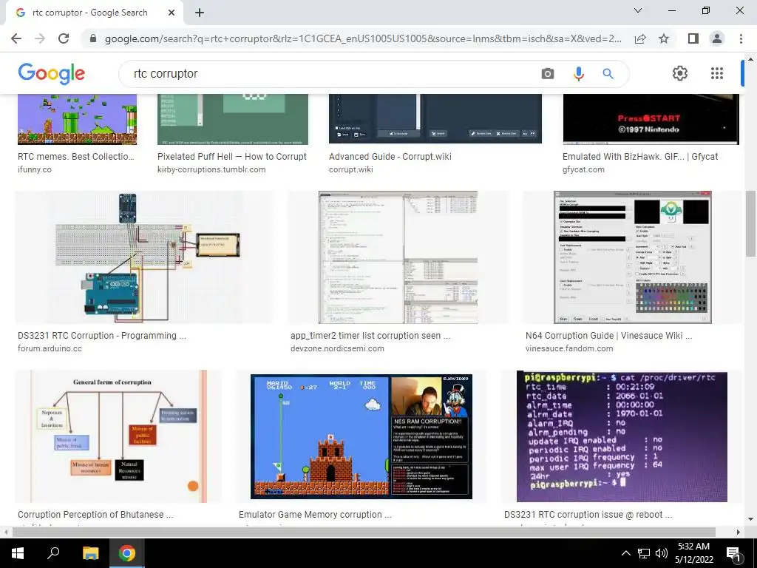Viewport: 757px width, 568px height.
Task: Click the address bar URL
Action: pyautogui.click(x=363, y=38)
